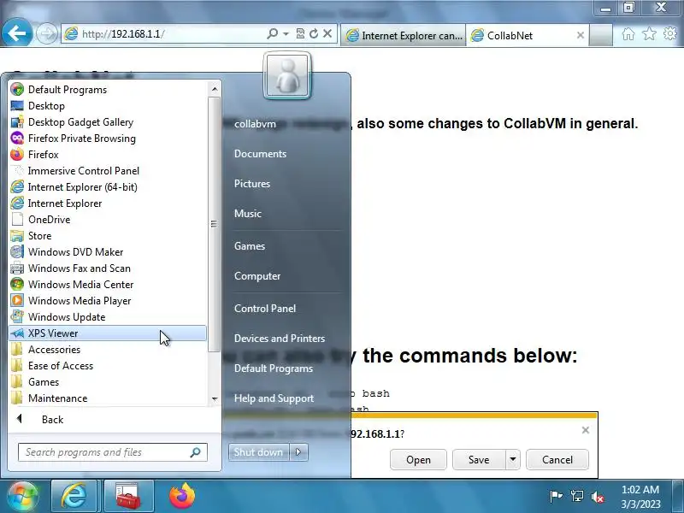Open Windows Fax and Scan
The width and height of the screenshot is (684, 513).
pyautogui.click(x=107, y=268)
